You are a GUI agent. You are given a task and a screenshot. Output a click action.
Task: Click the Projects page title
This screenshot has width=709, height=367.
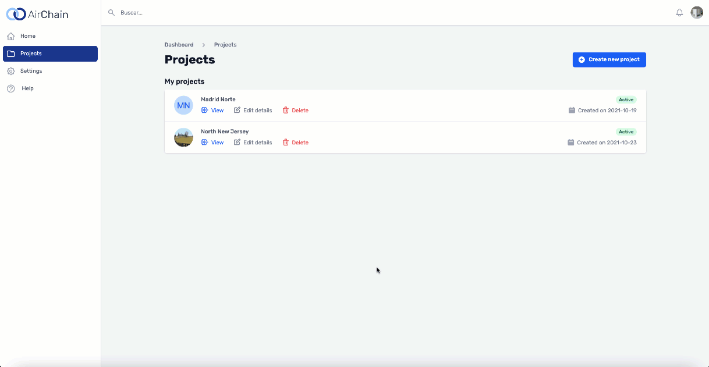(190, 59)
